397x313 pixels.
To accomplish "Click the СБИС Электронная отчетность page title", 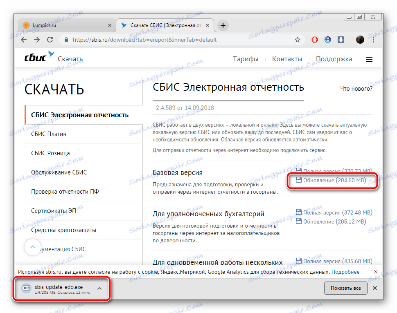I will coord(228,87).
